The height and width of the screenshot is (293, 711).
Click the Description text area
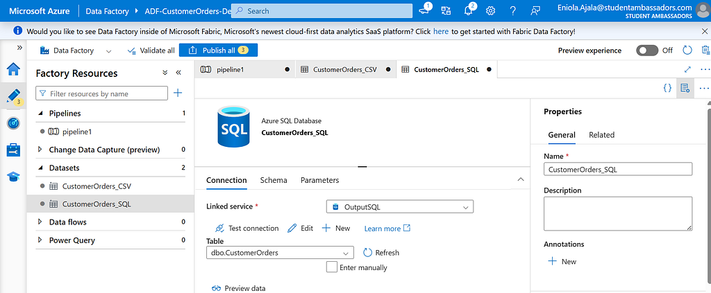click(618, 214)
